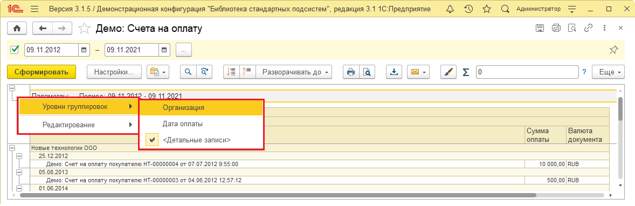635x206 pixels.
Task: Click the vertical scrollbar thumb
Action: click(x=620, y=109)
